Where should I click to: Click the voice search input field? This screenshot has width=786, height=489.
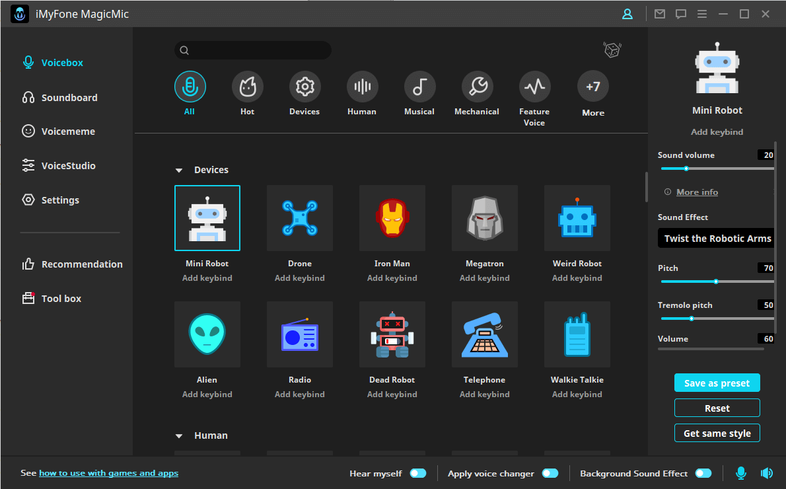click(252, 50)
